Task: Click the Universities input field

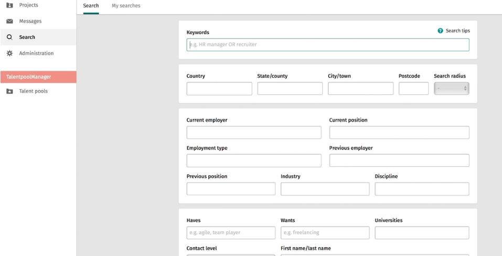Action: (x=422, y=233)
